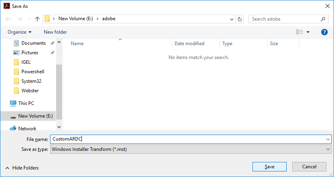Open the view options dropdown arrow
334x177 pixels.
click(x=308, y=32)
